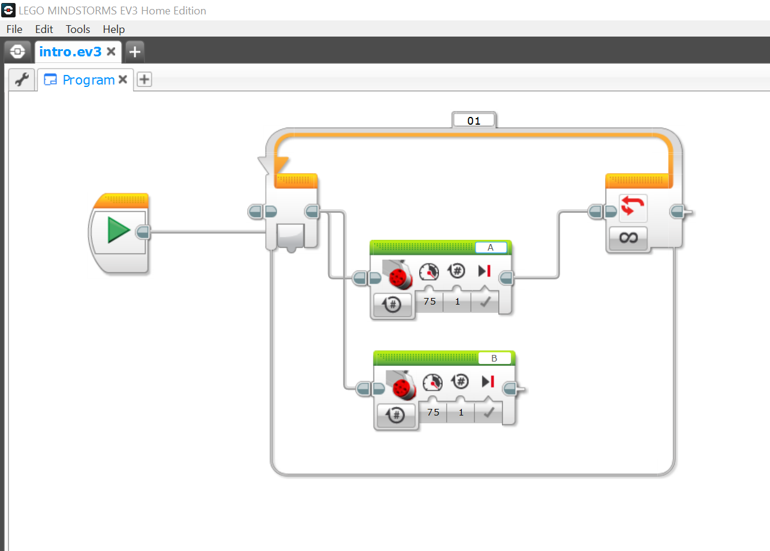Open the Tools menu

coord(78,29)
